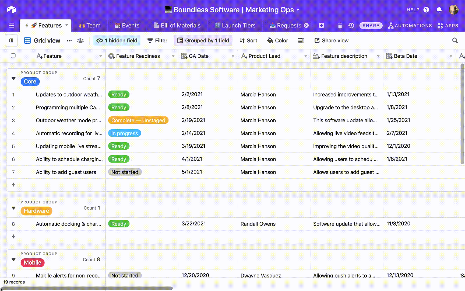The height and width of the screenshot is (291, 465).
Task: Toggle the views sidebar panel button
Action: (11, 40)
